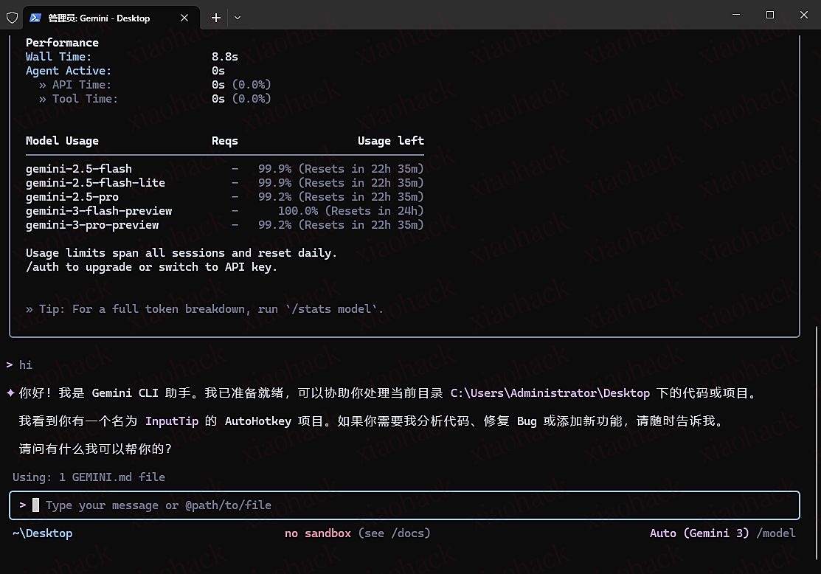
Task: Click the ~\Desktop directory label
Action: [43, 533]
